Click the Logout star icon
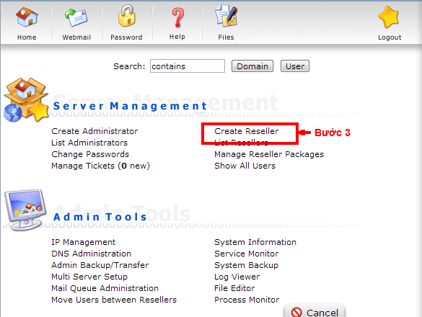The height and width of the screenshot is (317, 422). [389, 17]
